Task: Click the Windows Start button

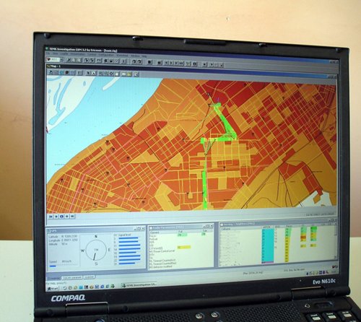Action: pos(53,288)
